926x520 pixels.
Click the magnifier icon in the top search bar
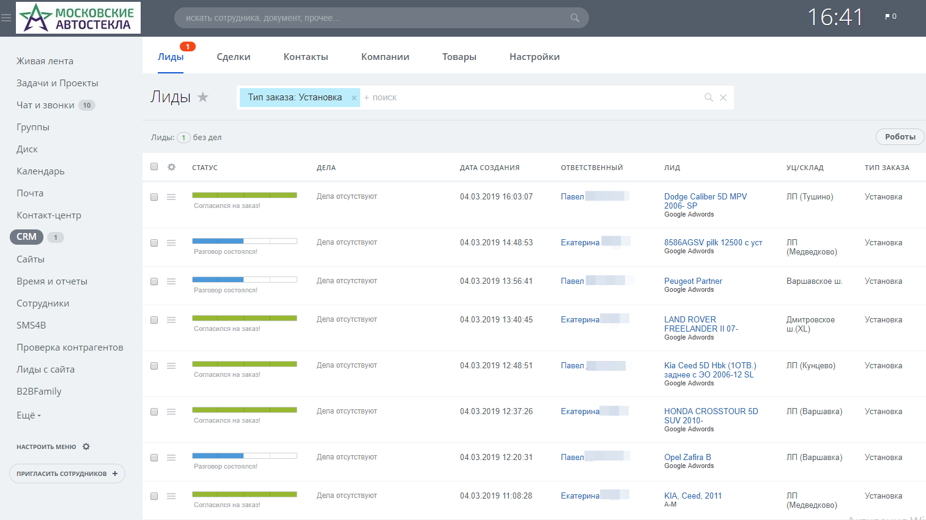574,18
